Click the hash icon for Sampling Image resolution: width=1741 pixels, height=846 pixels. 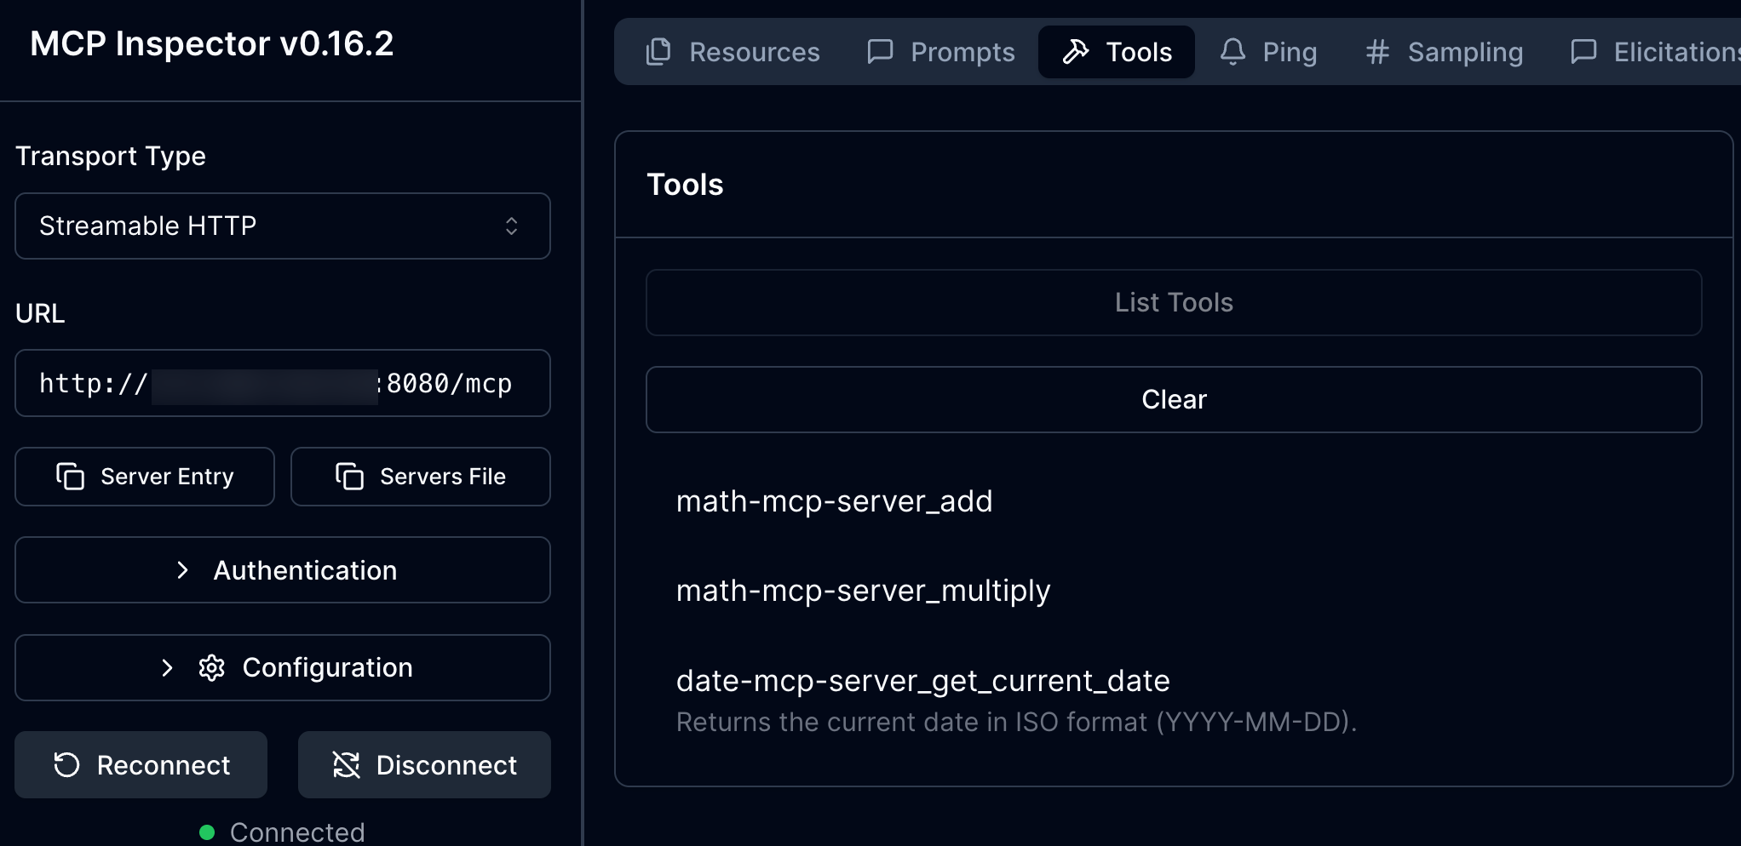(x=1376, y=52)
